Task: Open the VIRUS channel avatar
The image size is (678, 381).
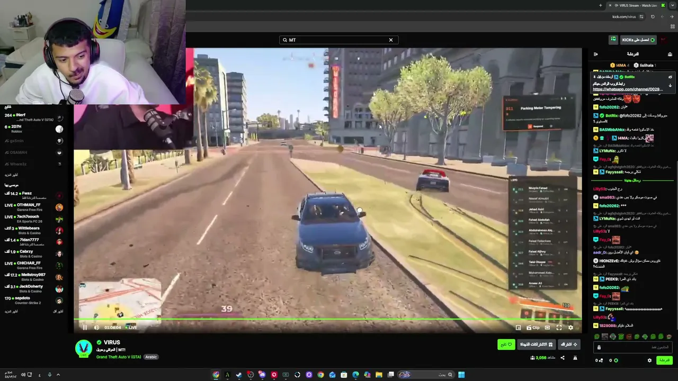Action: point(84,348)
